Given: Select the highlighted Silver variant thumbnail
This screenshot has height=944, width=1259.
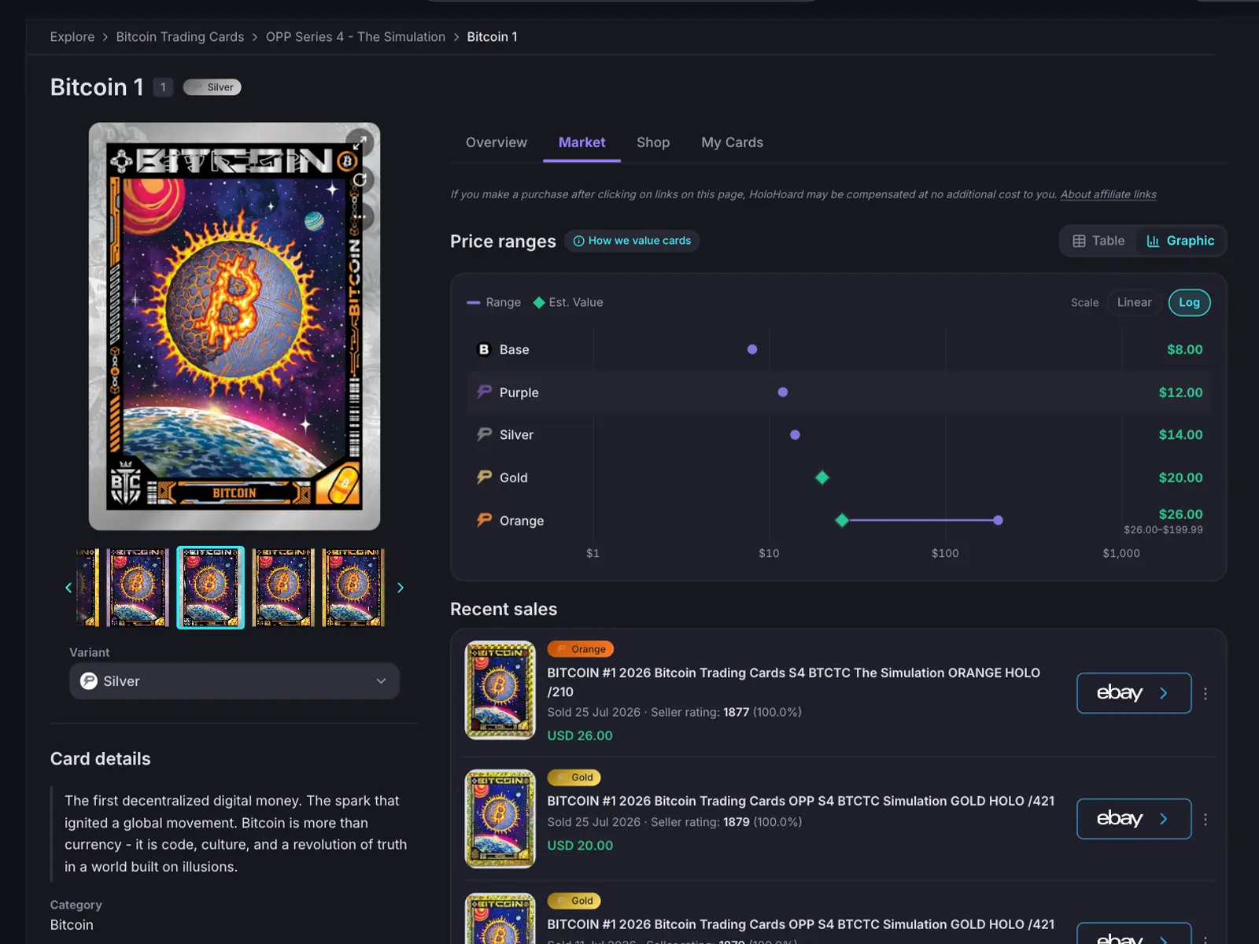Looking at the screenshot, I should pos(211,588).
